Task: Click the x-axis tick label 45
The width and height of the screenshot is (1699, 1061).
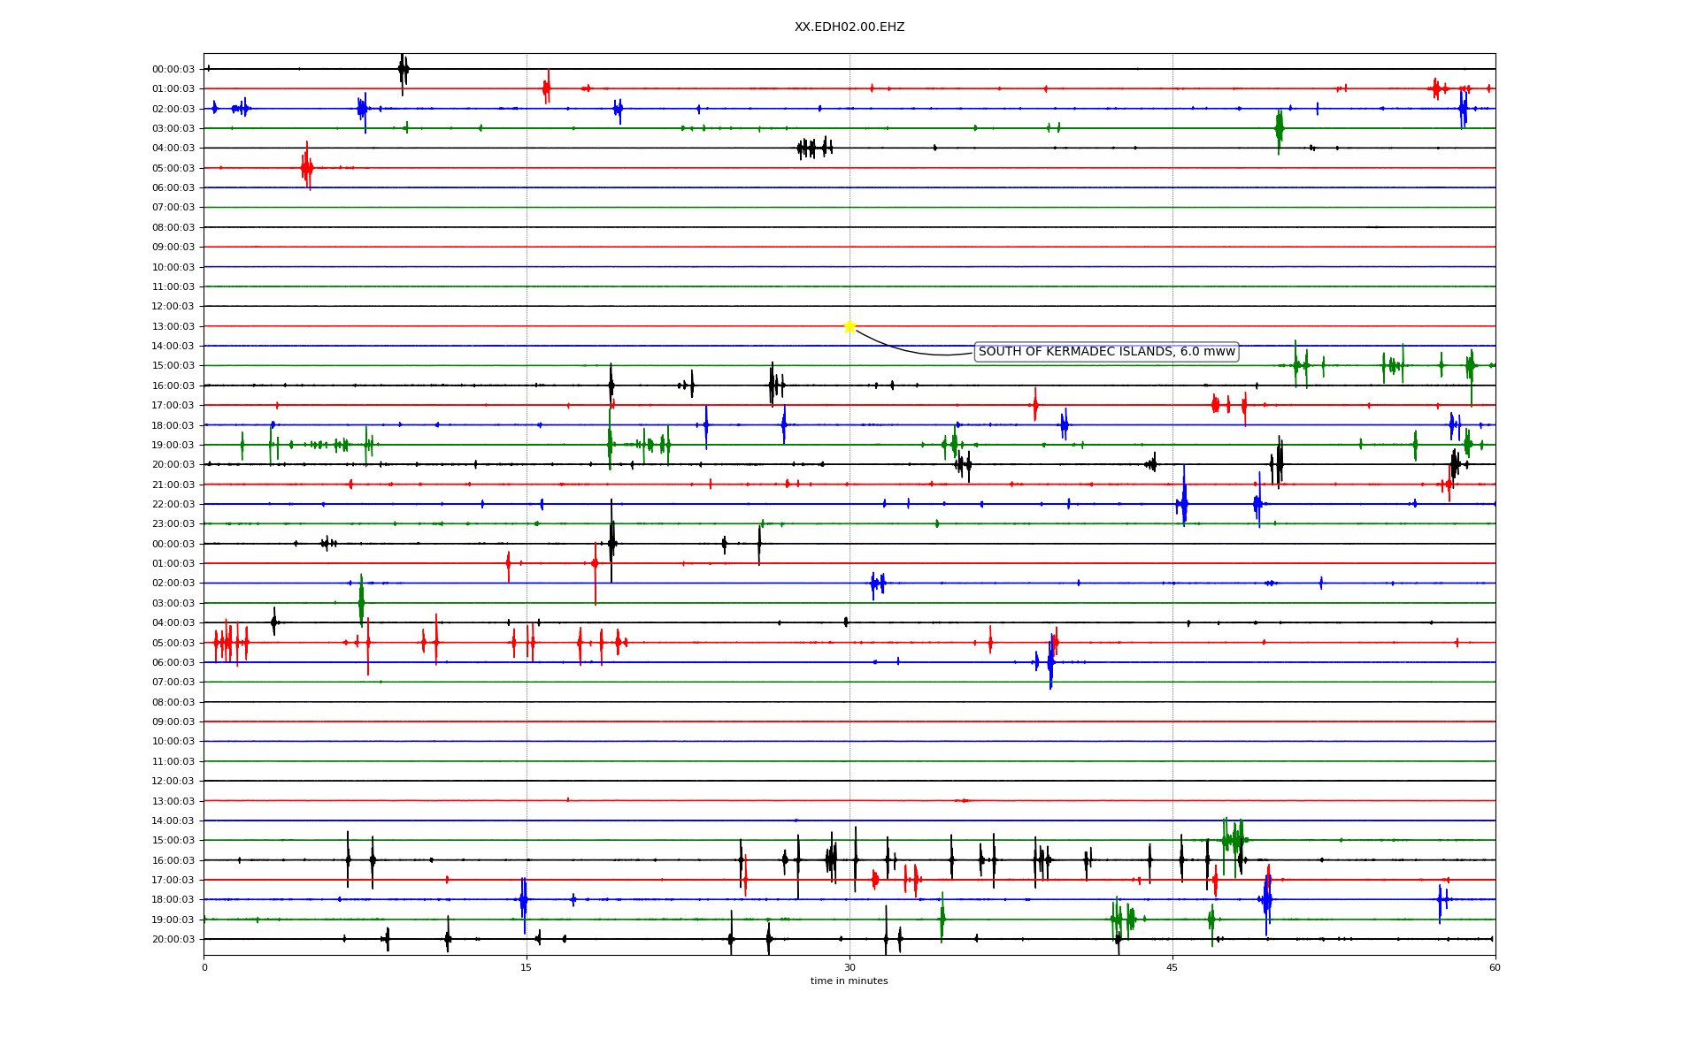Action: click(x=1172, y=967)
